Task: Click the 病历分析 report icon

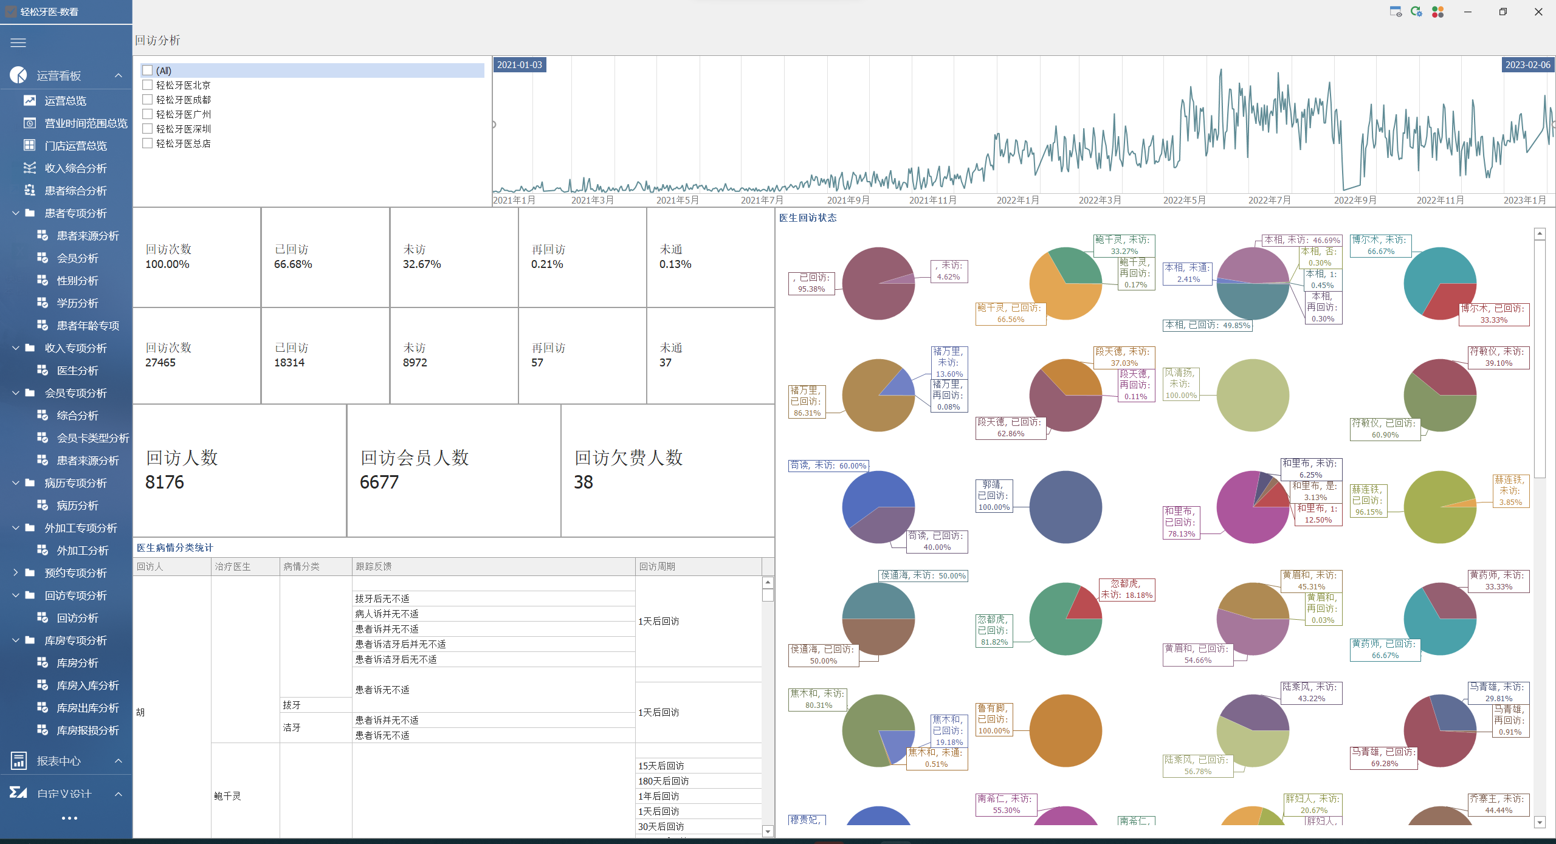Action: tap(43, 505)
